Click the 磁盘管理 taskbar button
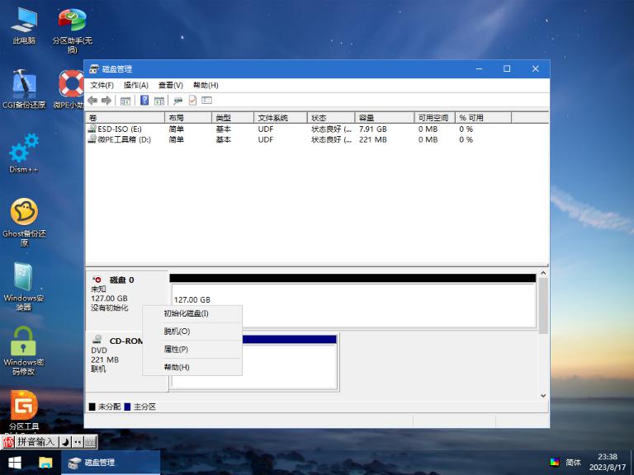 pos(111,463)
